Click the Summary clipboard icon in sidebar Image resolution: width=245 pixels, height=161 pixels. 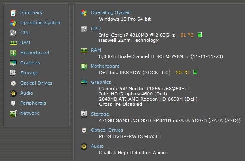click(13, 13)
